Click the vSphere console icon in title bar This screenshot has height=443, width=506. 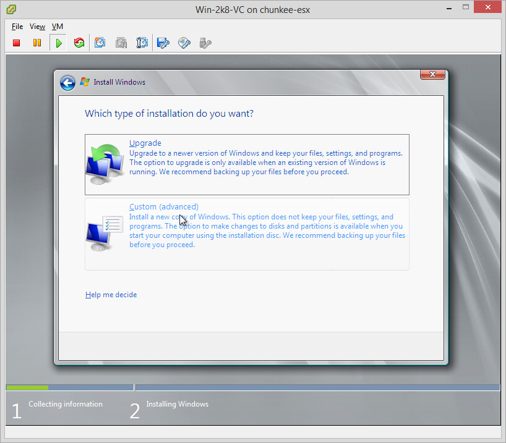[9, 9]
